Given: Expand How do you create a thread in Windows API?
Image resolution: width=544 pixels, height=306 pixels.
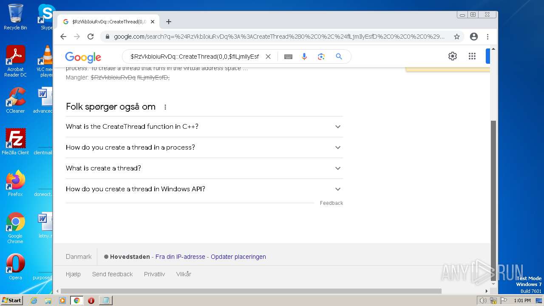Looking at the screenshot, I should pyautogui.click(x=204, y=189).
